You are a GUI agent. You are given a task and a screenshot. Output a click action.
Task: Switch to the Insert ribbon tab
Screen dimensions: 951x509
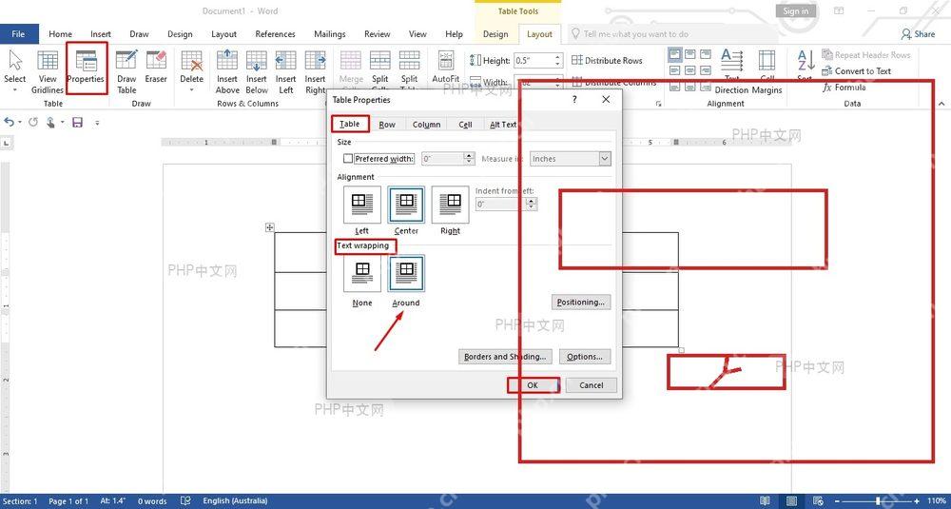coord(101,34)
